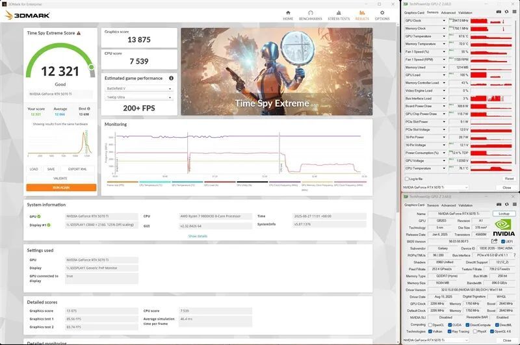Viewport: 520px width, 345px height.
Task: Open the GPU Clock sensor dropdown arrow
Action: pyautogui.click(x=444, y=21)
